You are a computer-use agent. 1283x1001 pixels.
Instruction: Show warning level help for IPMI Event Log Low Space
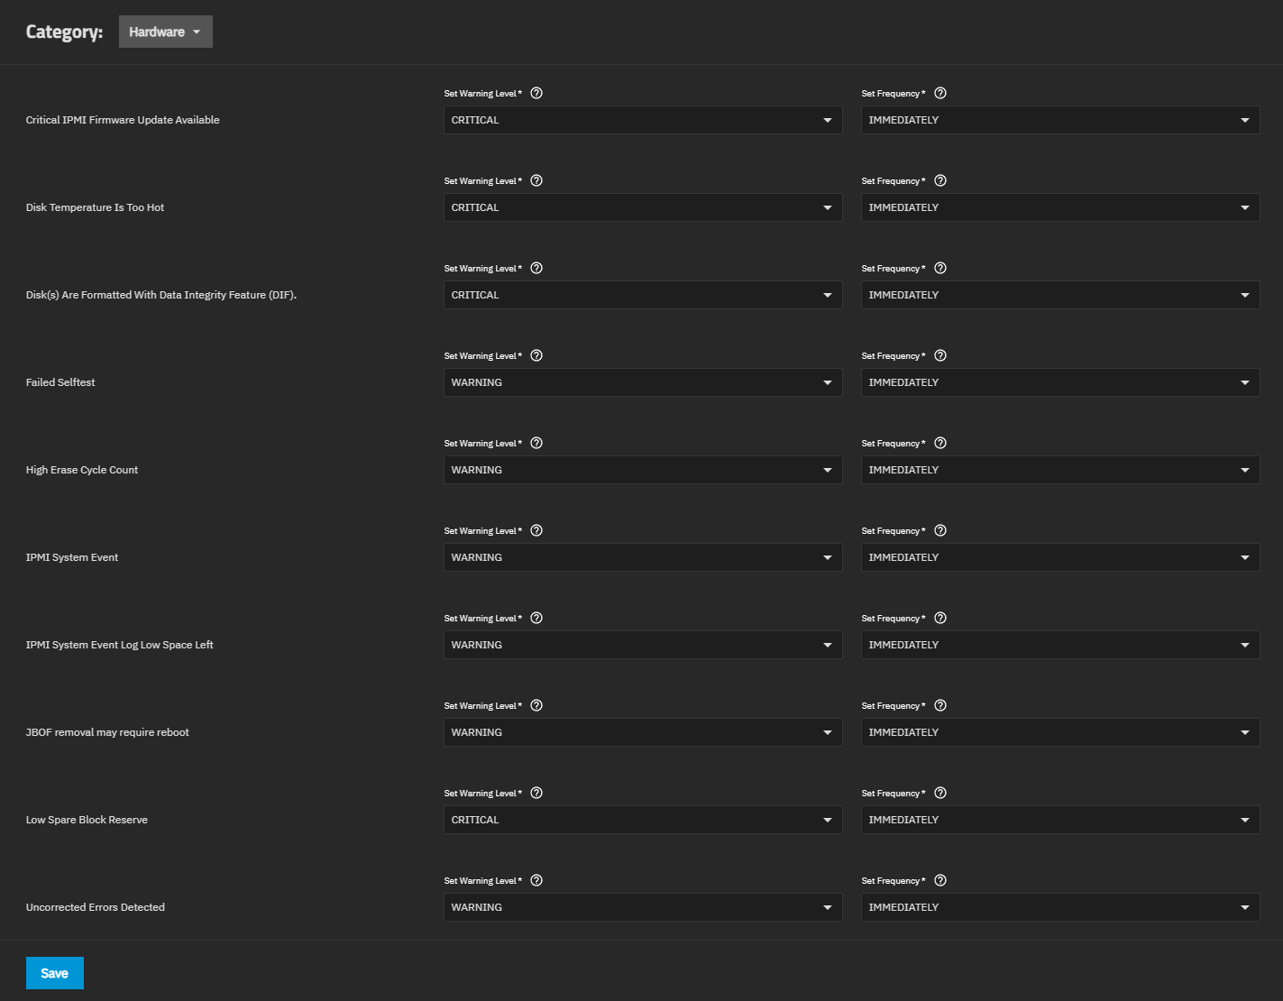click(536, 618)
